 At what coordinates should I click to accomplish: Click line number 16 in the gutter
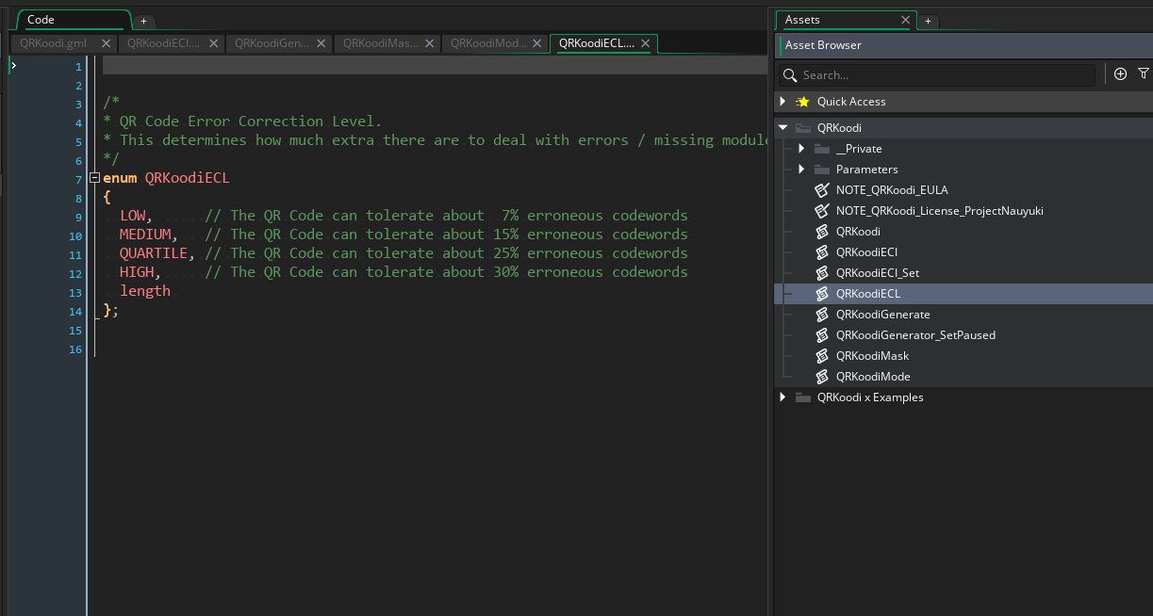(75, 349)
